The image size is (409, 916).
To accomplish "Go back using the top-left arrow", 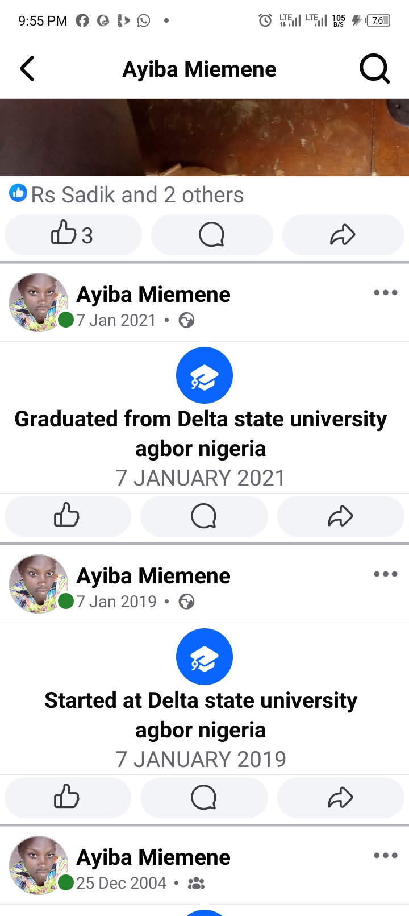I will point(27,69).
